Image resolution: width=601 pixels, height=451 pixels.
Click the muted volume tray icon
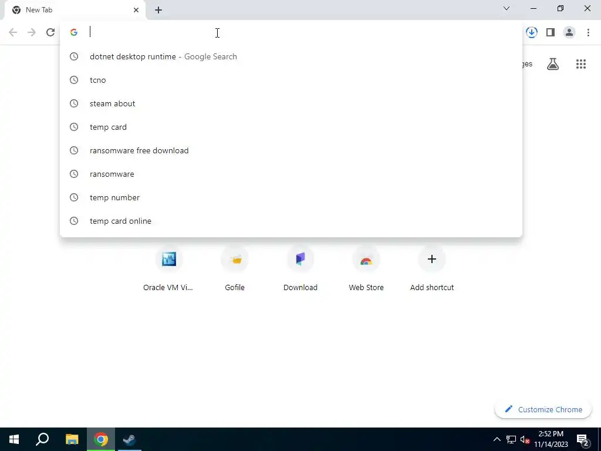525,440
